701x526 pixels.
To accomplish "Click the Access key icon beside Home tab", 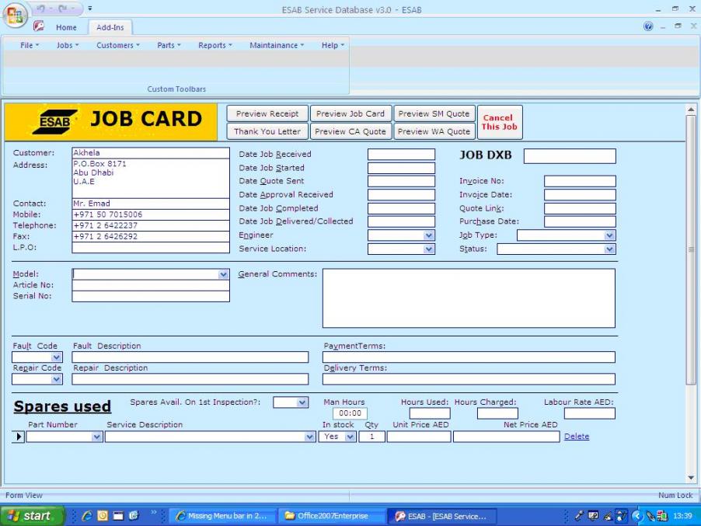I will pyautogui.click(x=39, y=26).
